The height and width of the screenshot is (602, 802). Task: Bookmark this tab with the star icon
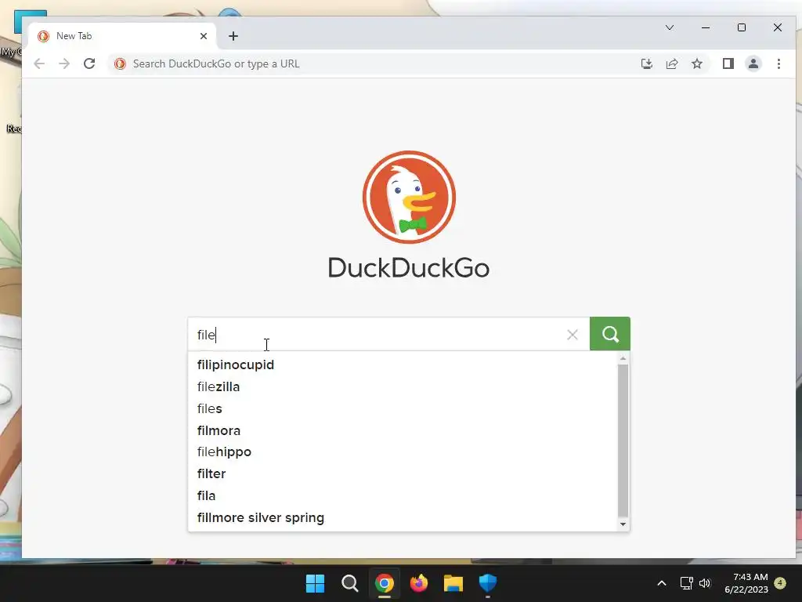coord(696,64)
